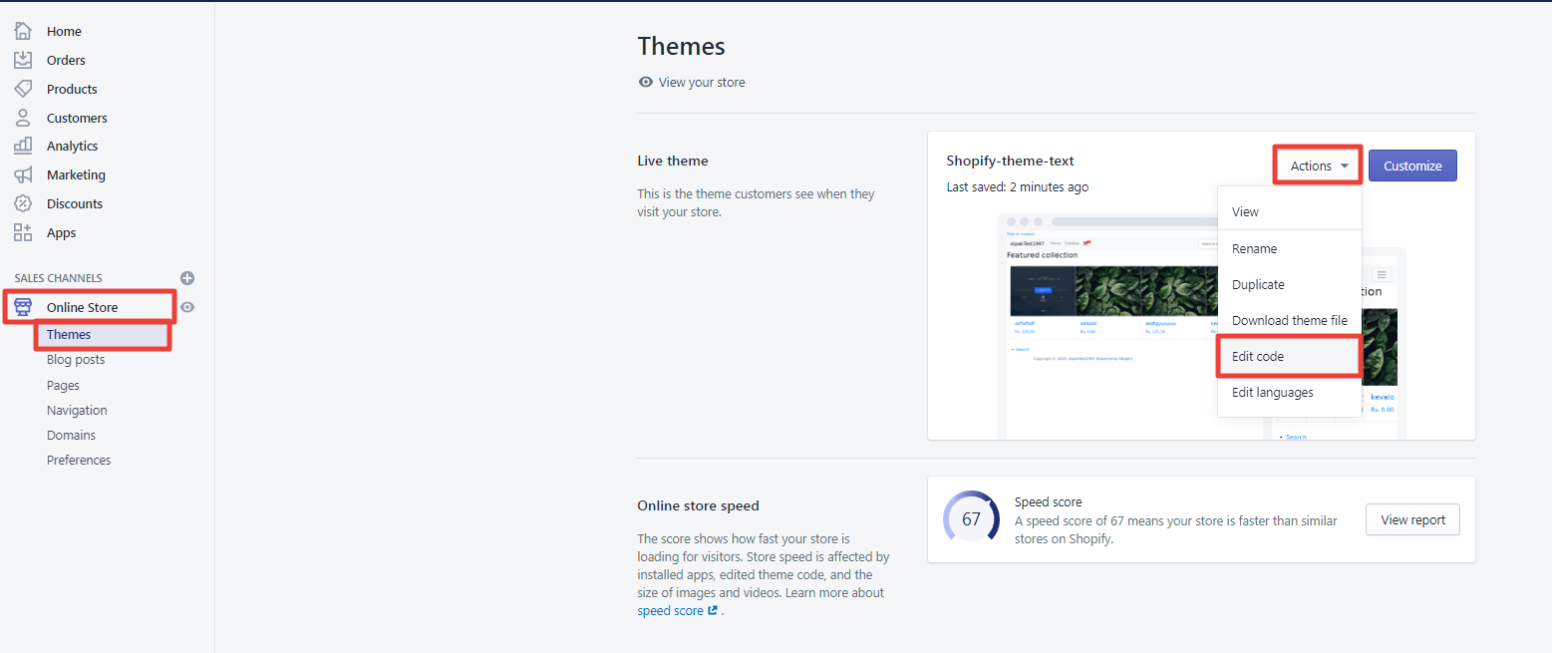1552x653 pixels.
Task: Pick Download theme file option
Action: pos(1289,320)
